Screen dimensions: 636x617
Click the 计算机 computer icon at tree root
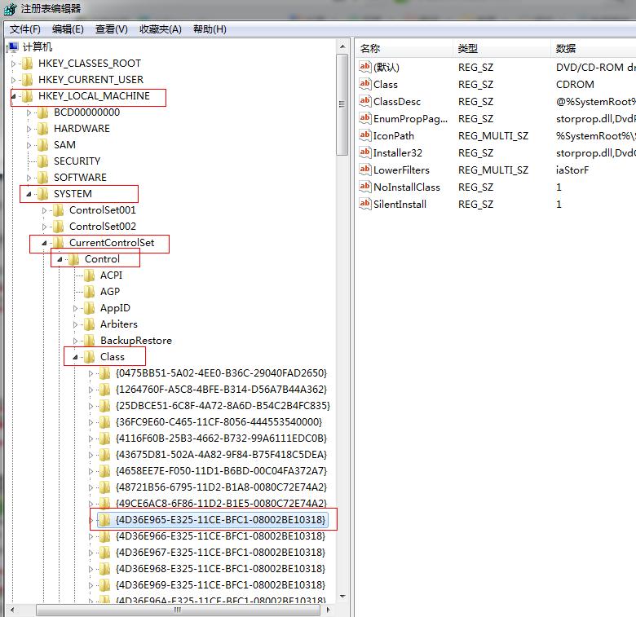(12, 47)
